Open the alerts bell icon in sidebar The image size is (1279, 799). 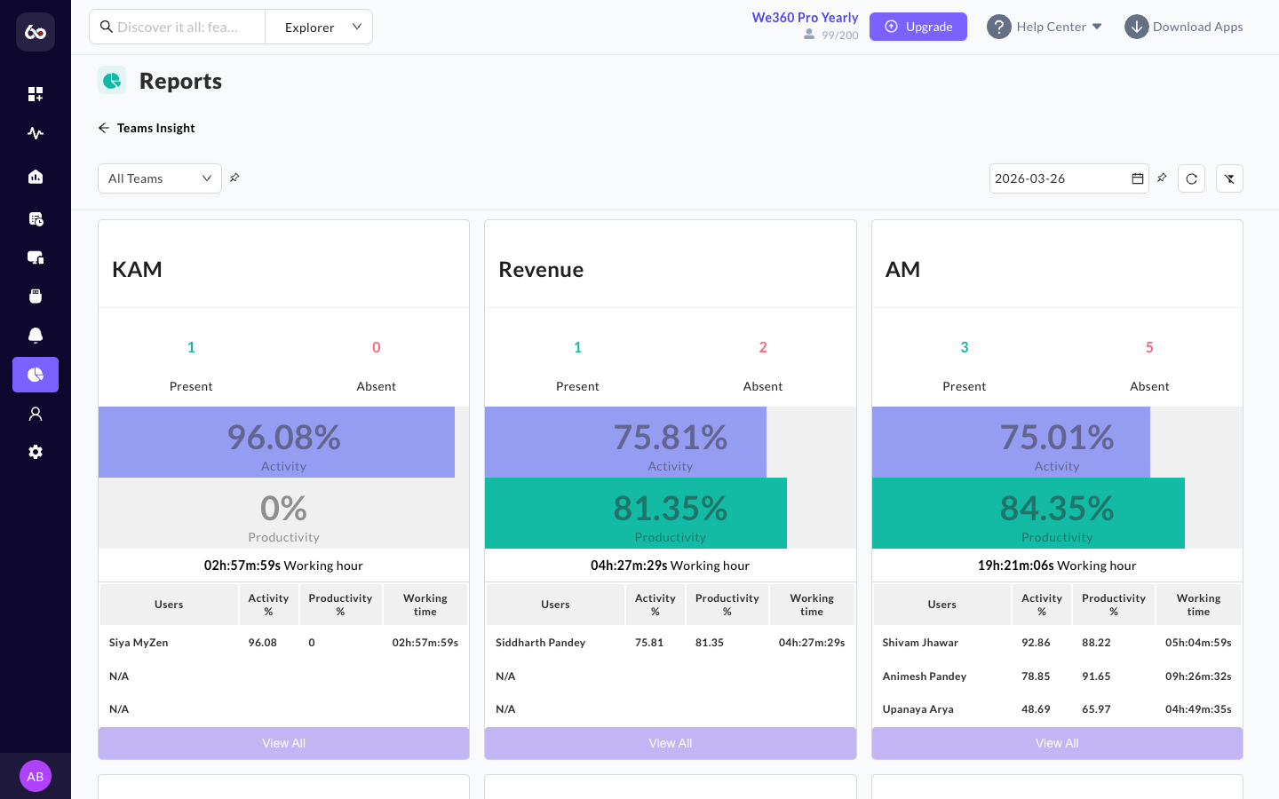tap(36, 336)
